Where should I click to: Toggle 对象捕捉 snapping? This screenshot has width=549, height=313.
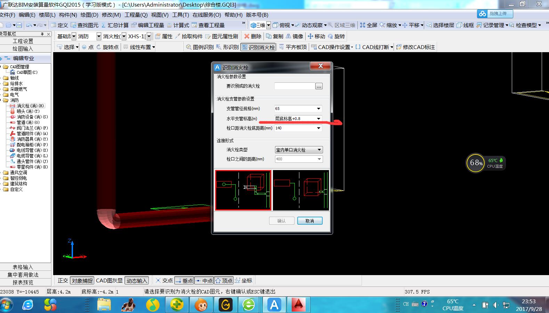pyautogui.click(x=82, y=280)
